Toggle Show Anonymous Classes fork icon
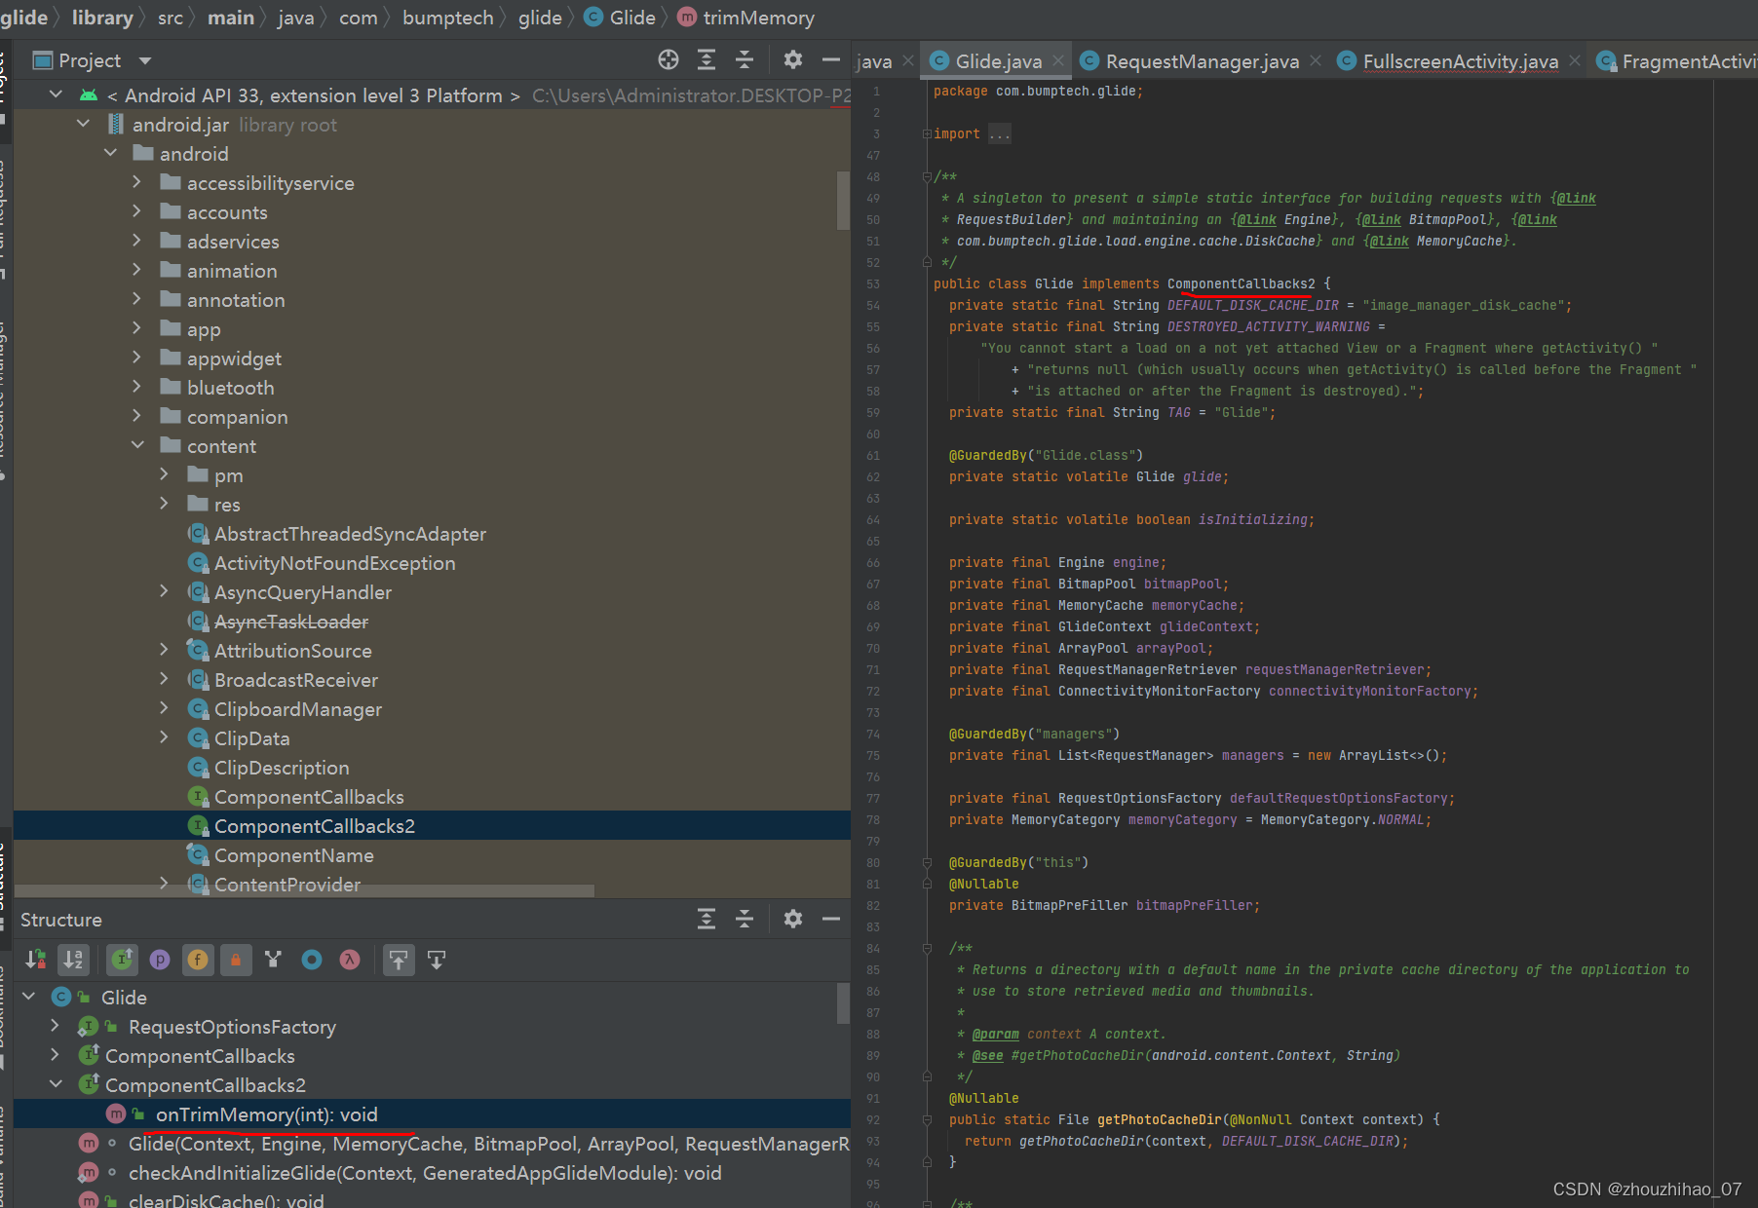1758x1208 pixels. pyautogui.click(x=273, y=960)
